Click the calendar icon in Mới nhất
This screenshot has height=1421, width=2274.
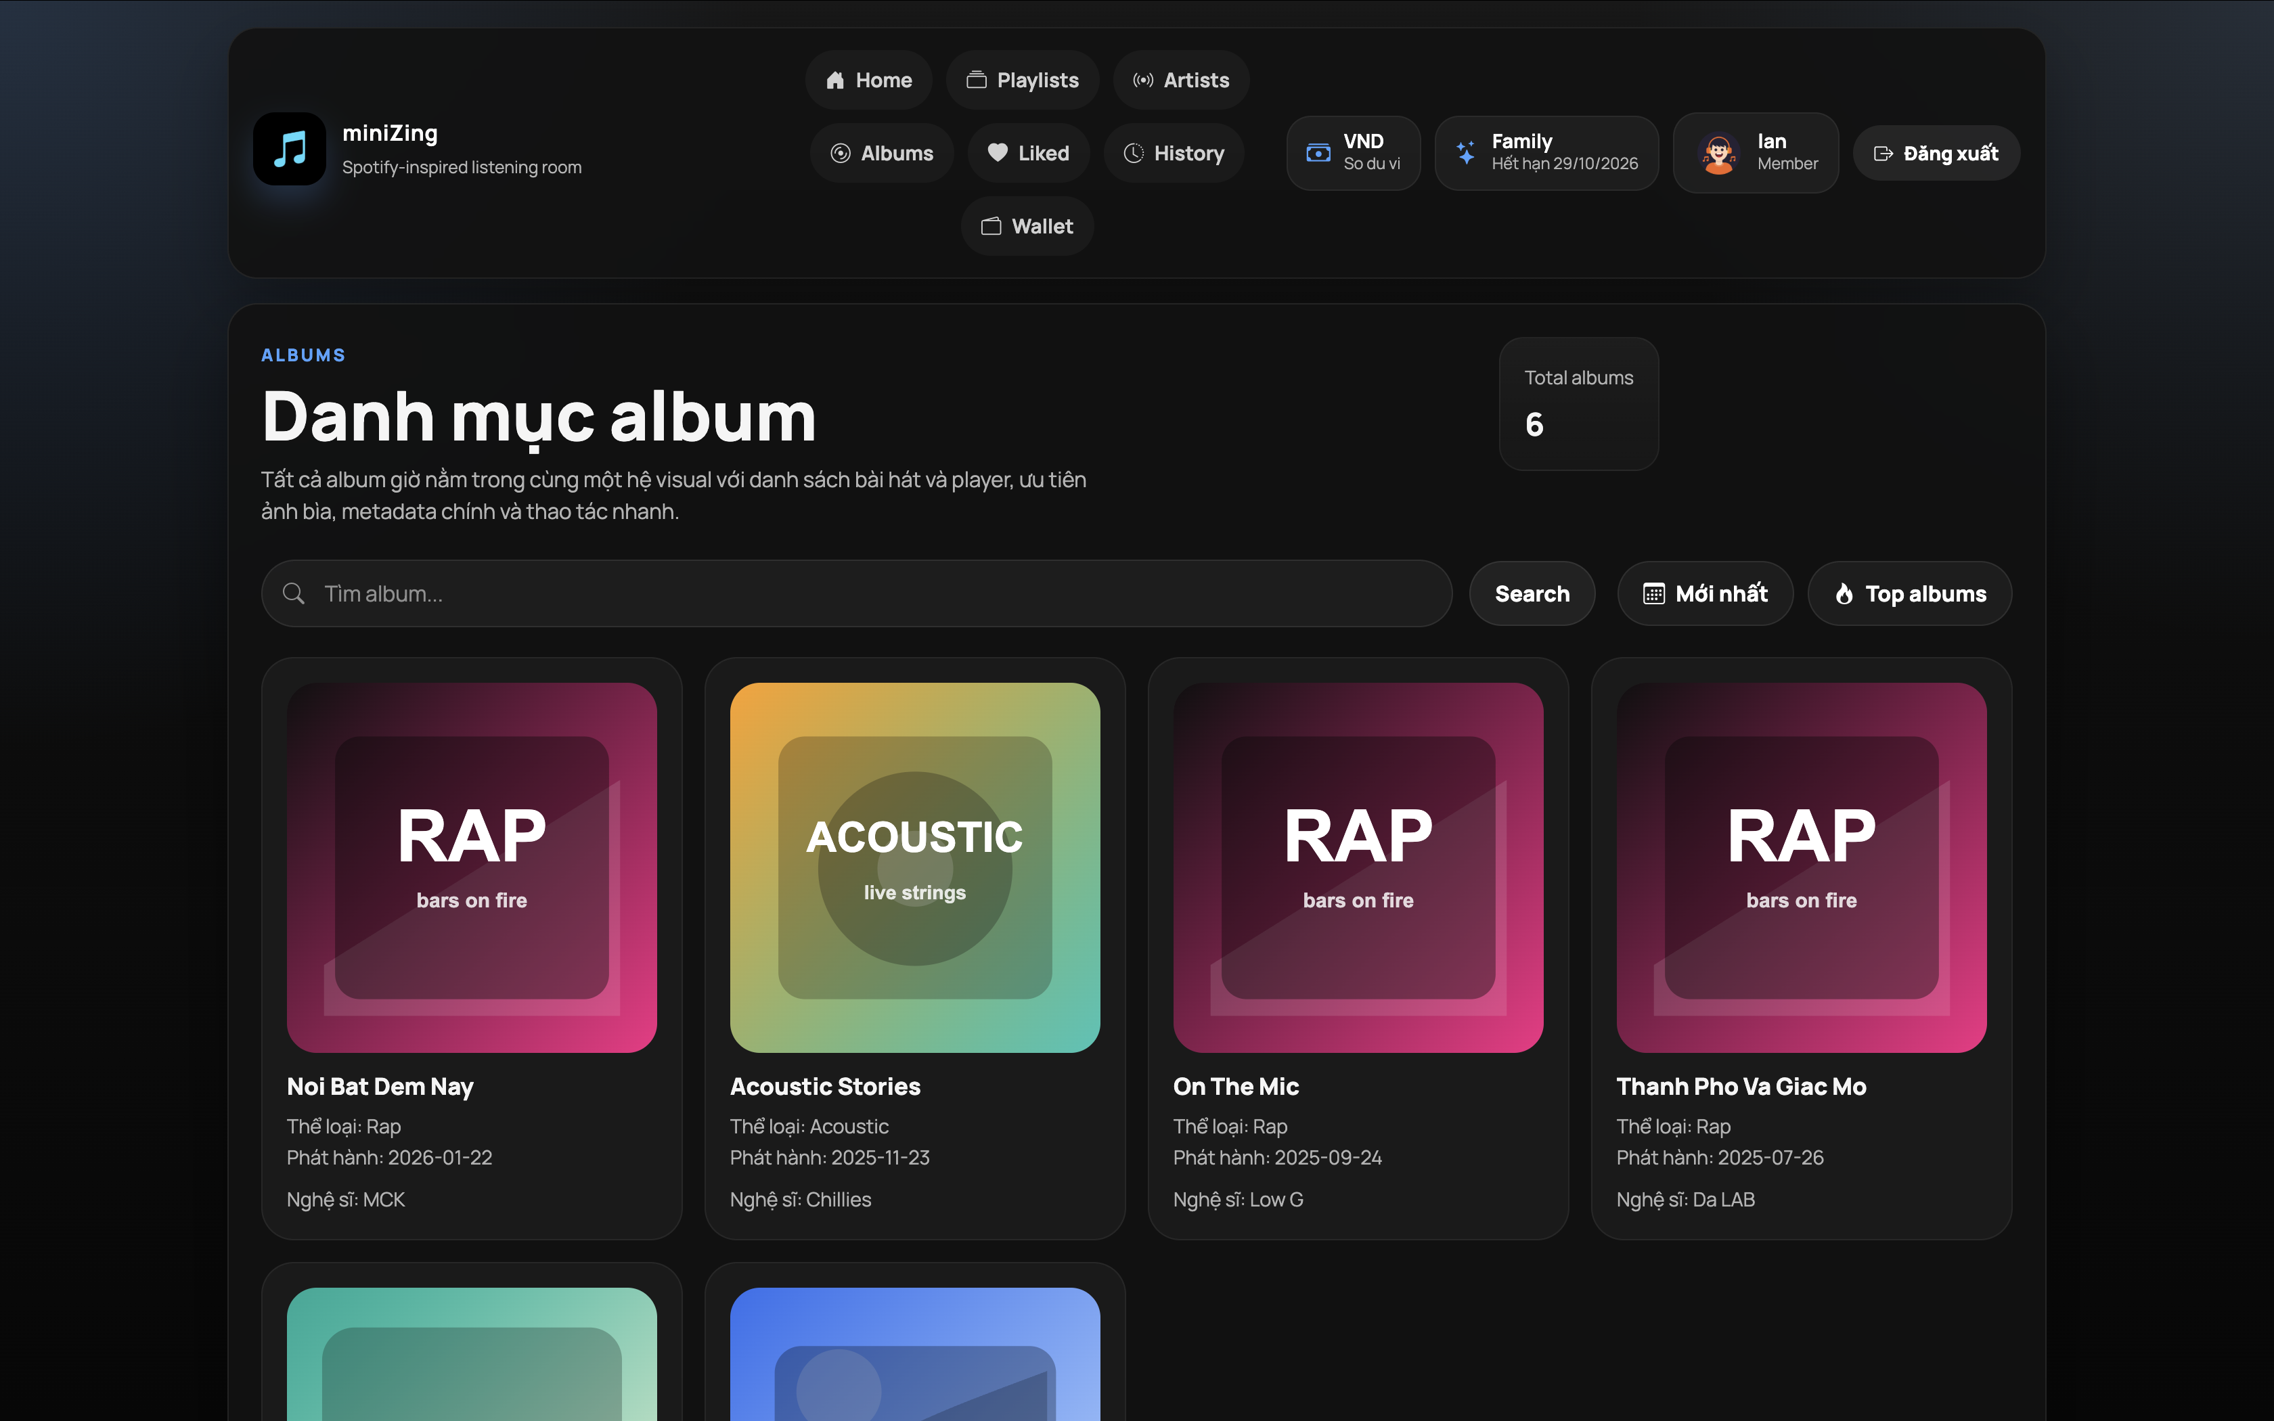click(1653, 594)
